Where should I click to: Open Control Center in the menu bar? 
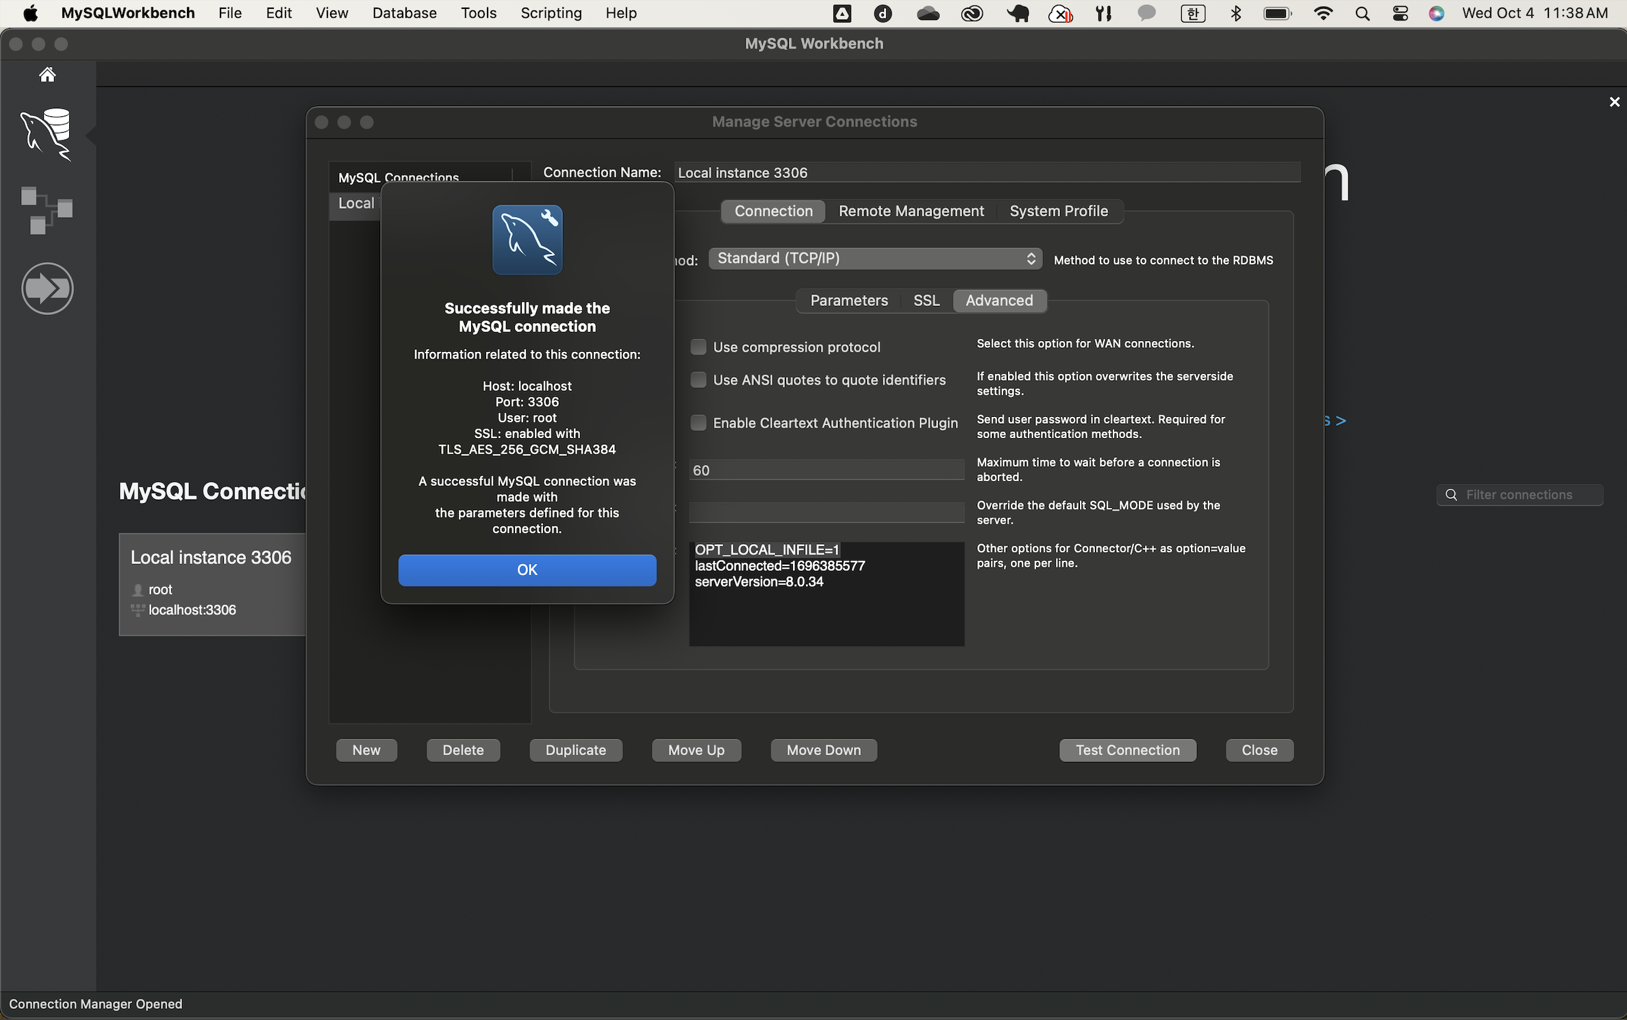(1400, 13)
